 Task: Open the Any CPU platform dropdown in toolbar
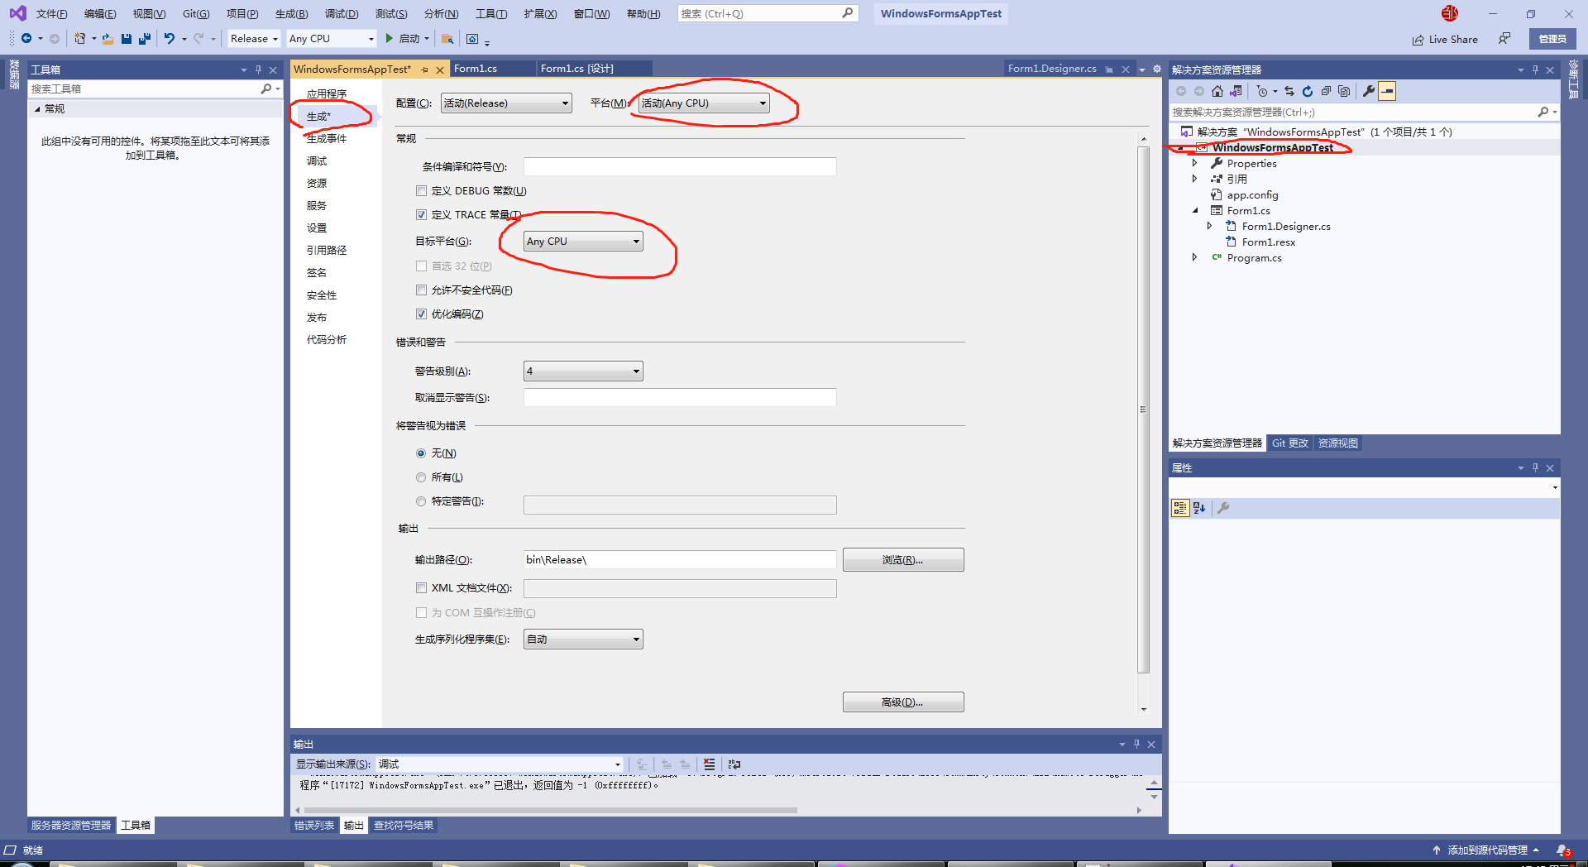click(331, 39)
